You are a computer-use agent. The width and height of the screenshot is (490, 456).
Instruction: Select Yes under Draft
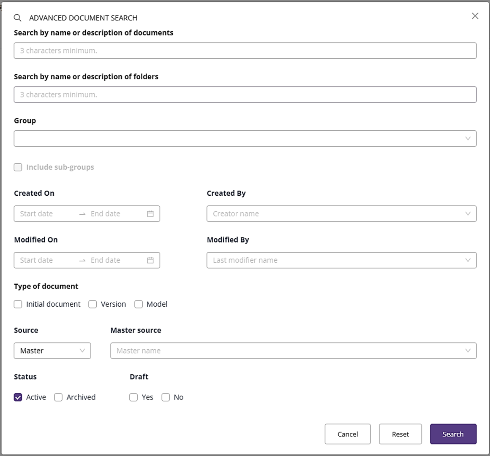point(133,397)
